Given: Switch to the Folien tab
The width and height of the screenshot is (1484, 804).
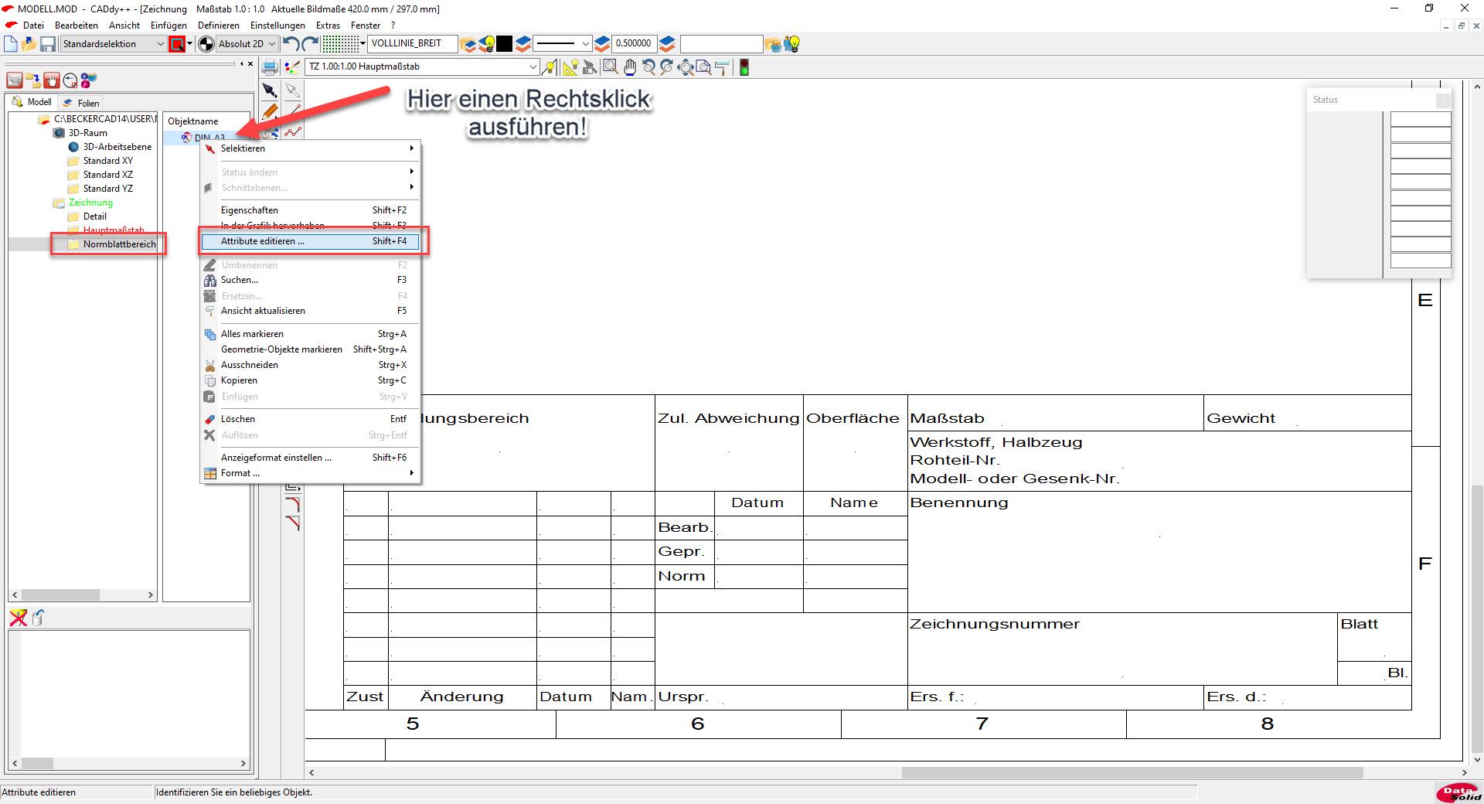Looking at the screenshot, I should [x=81, y=103].
